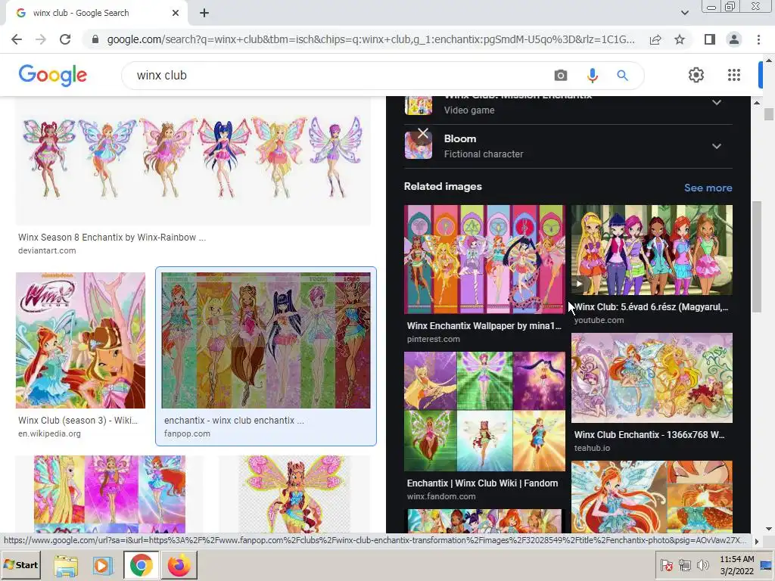Open Enchantix Winx Club Wiki Fandom image
775x581 pixels.
point(484,411)
